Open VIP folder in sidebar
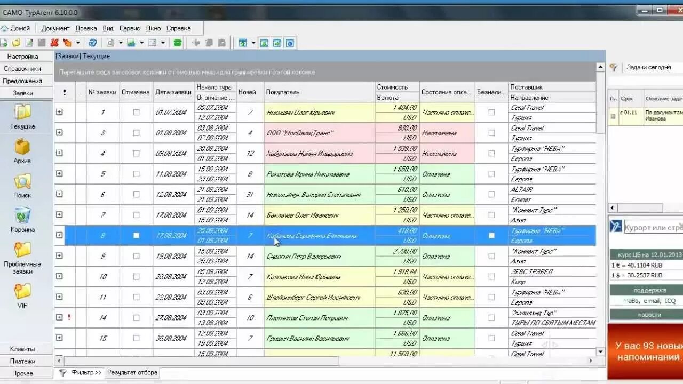The width and height of the screenshot is (683, 384). tap(22, 296)
